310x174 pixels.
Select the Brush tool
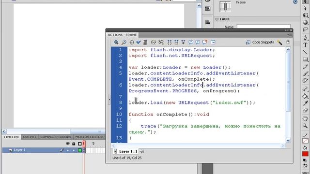pos(305,73)
